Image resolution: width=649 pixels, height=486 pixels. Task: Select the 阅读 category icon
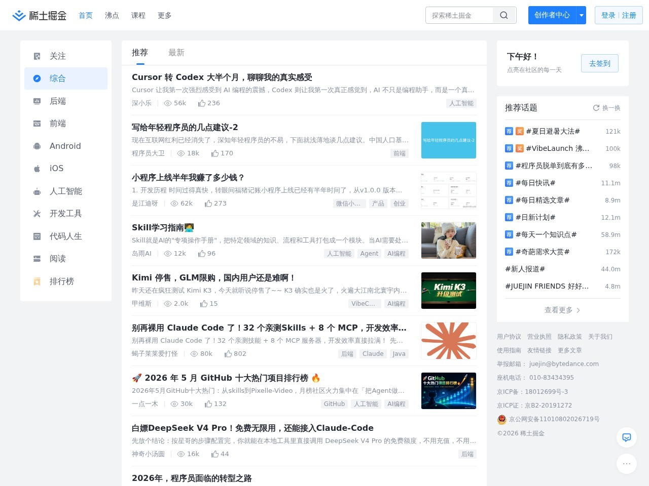point(37,259)
